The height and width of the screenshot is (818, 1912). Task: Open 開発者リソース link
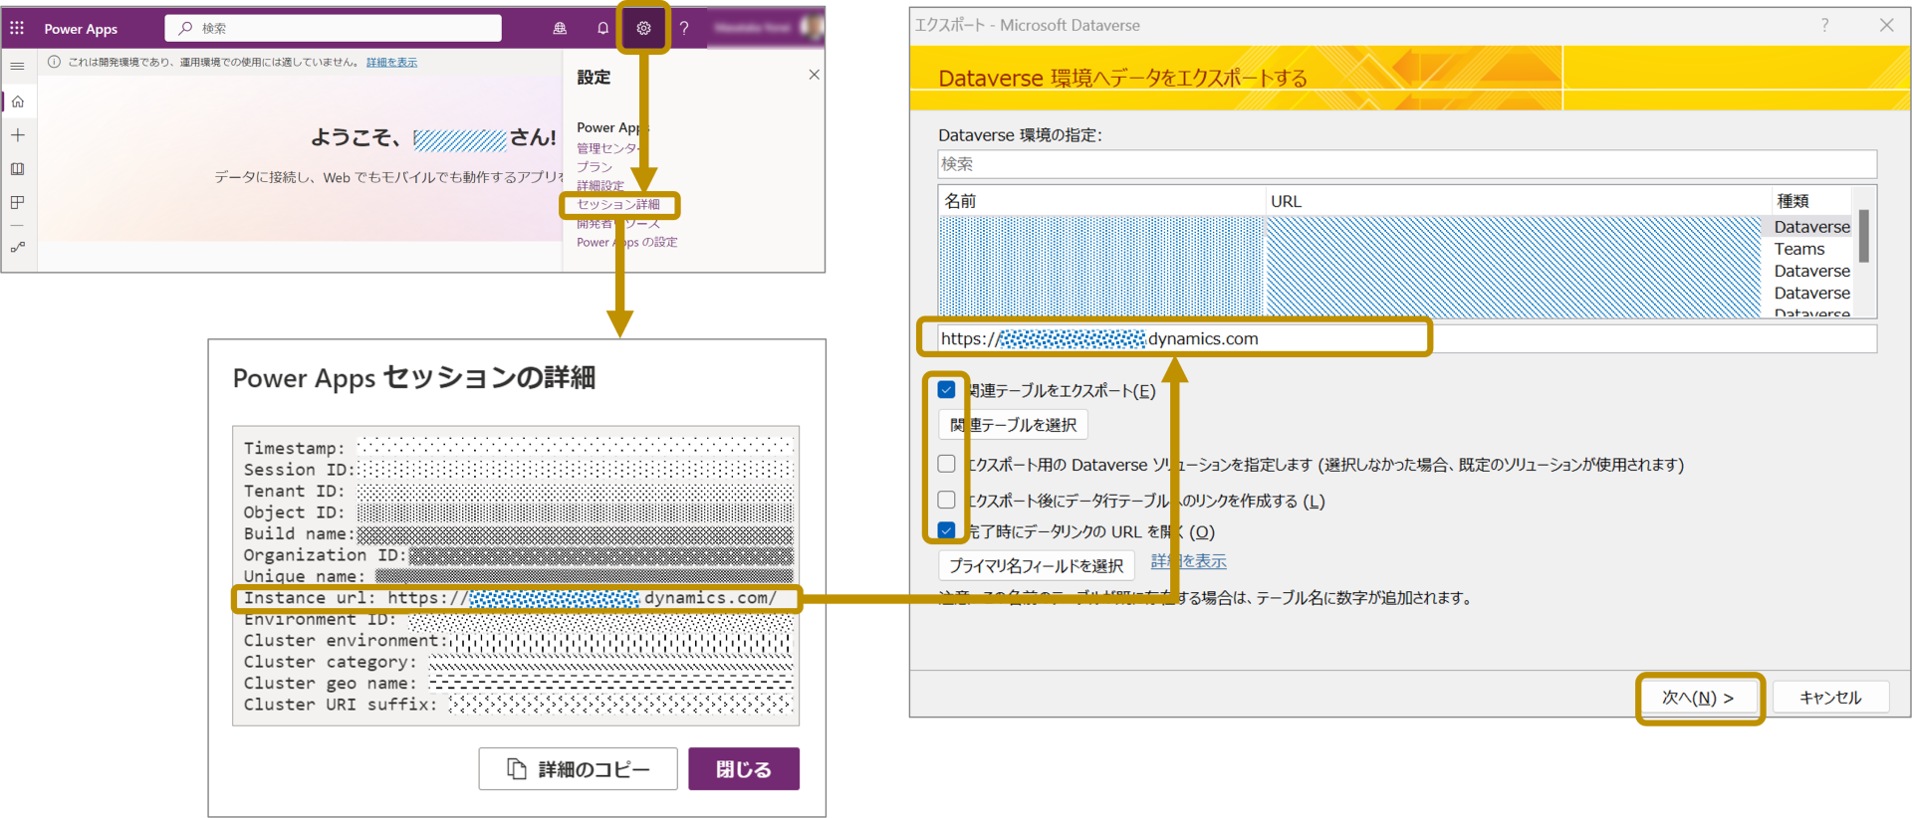click(x=618, y=224)
